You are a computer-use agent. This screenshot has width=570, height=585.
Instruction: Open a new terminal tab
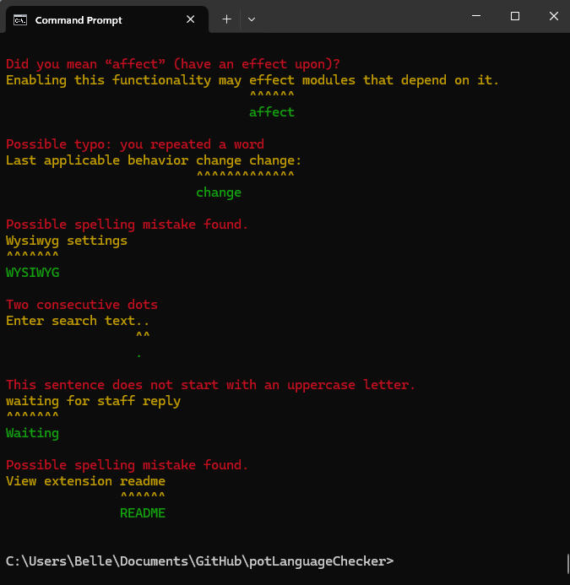click(x=226, y=19)
